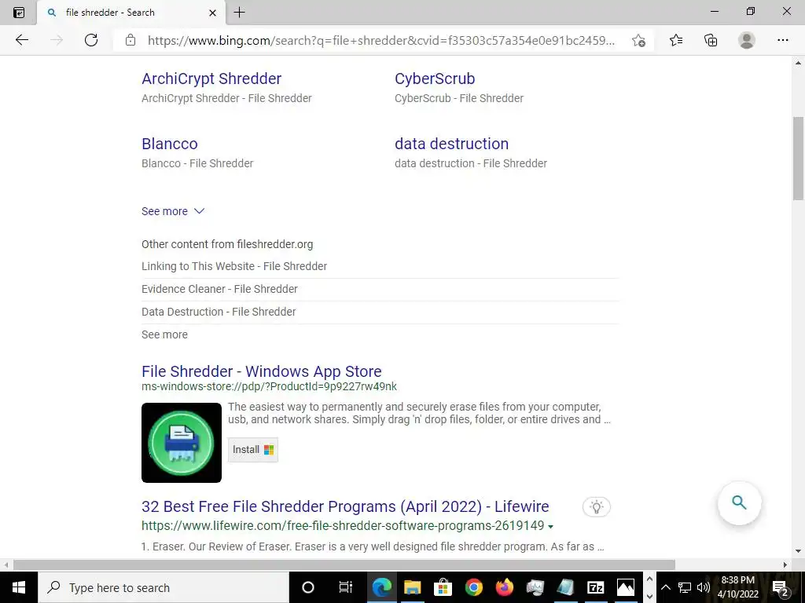Open File Explorer from taskbar
This screenshot has width=805, height=603.
(x=412, y=587)
